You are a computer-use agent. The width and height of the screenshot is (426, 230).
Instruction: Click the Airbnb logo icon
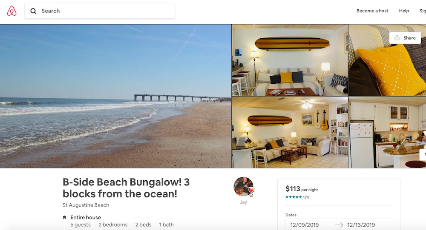pos(12,11)
